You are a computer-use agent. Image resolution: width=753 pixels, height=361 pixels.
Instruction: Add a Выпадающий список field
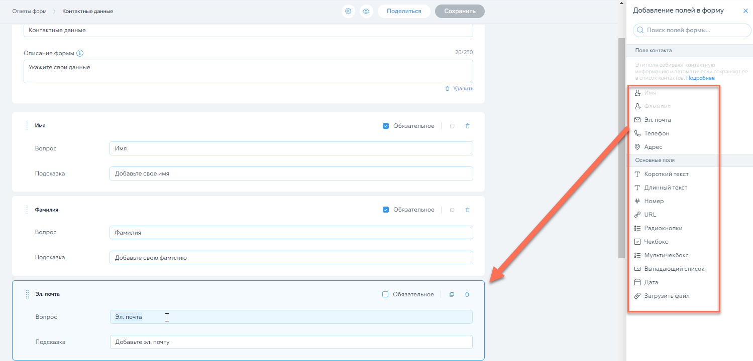(x=674, y=269)
